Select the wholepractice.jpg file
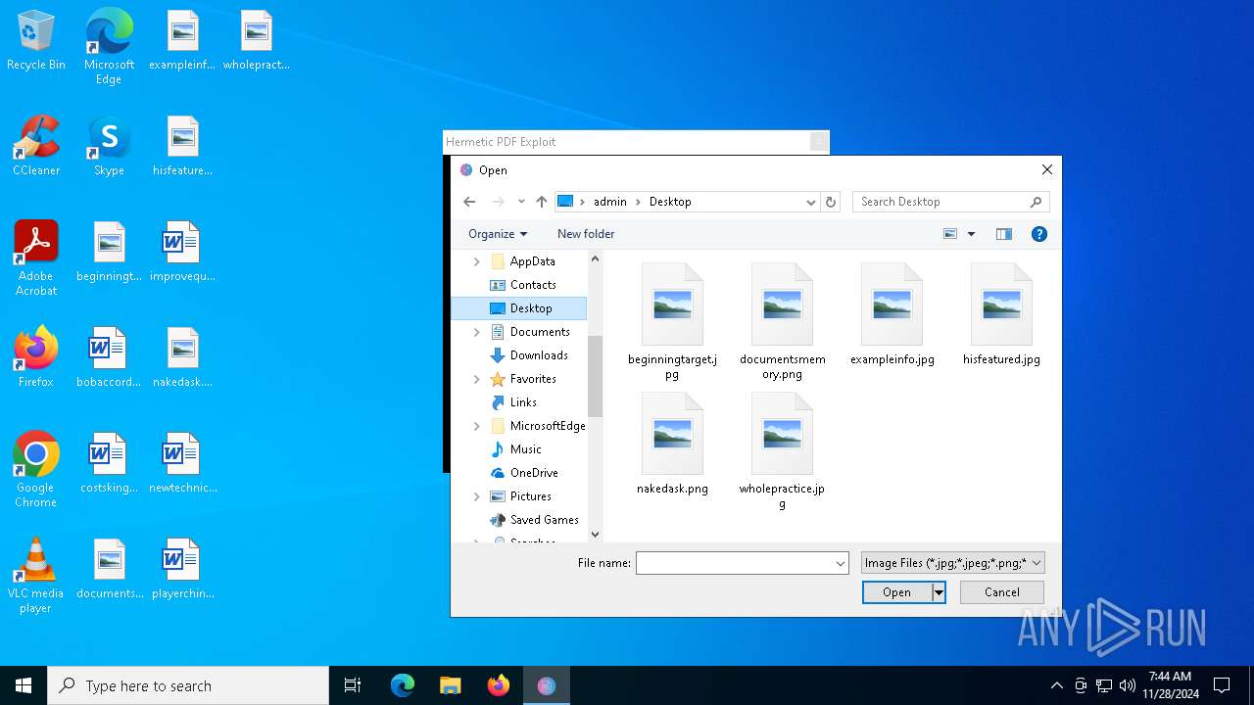 pos(782,451)
